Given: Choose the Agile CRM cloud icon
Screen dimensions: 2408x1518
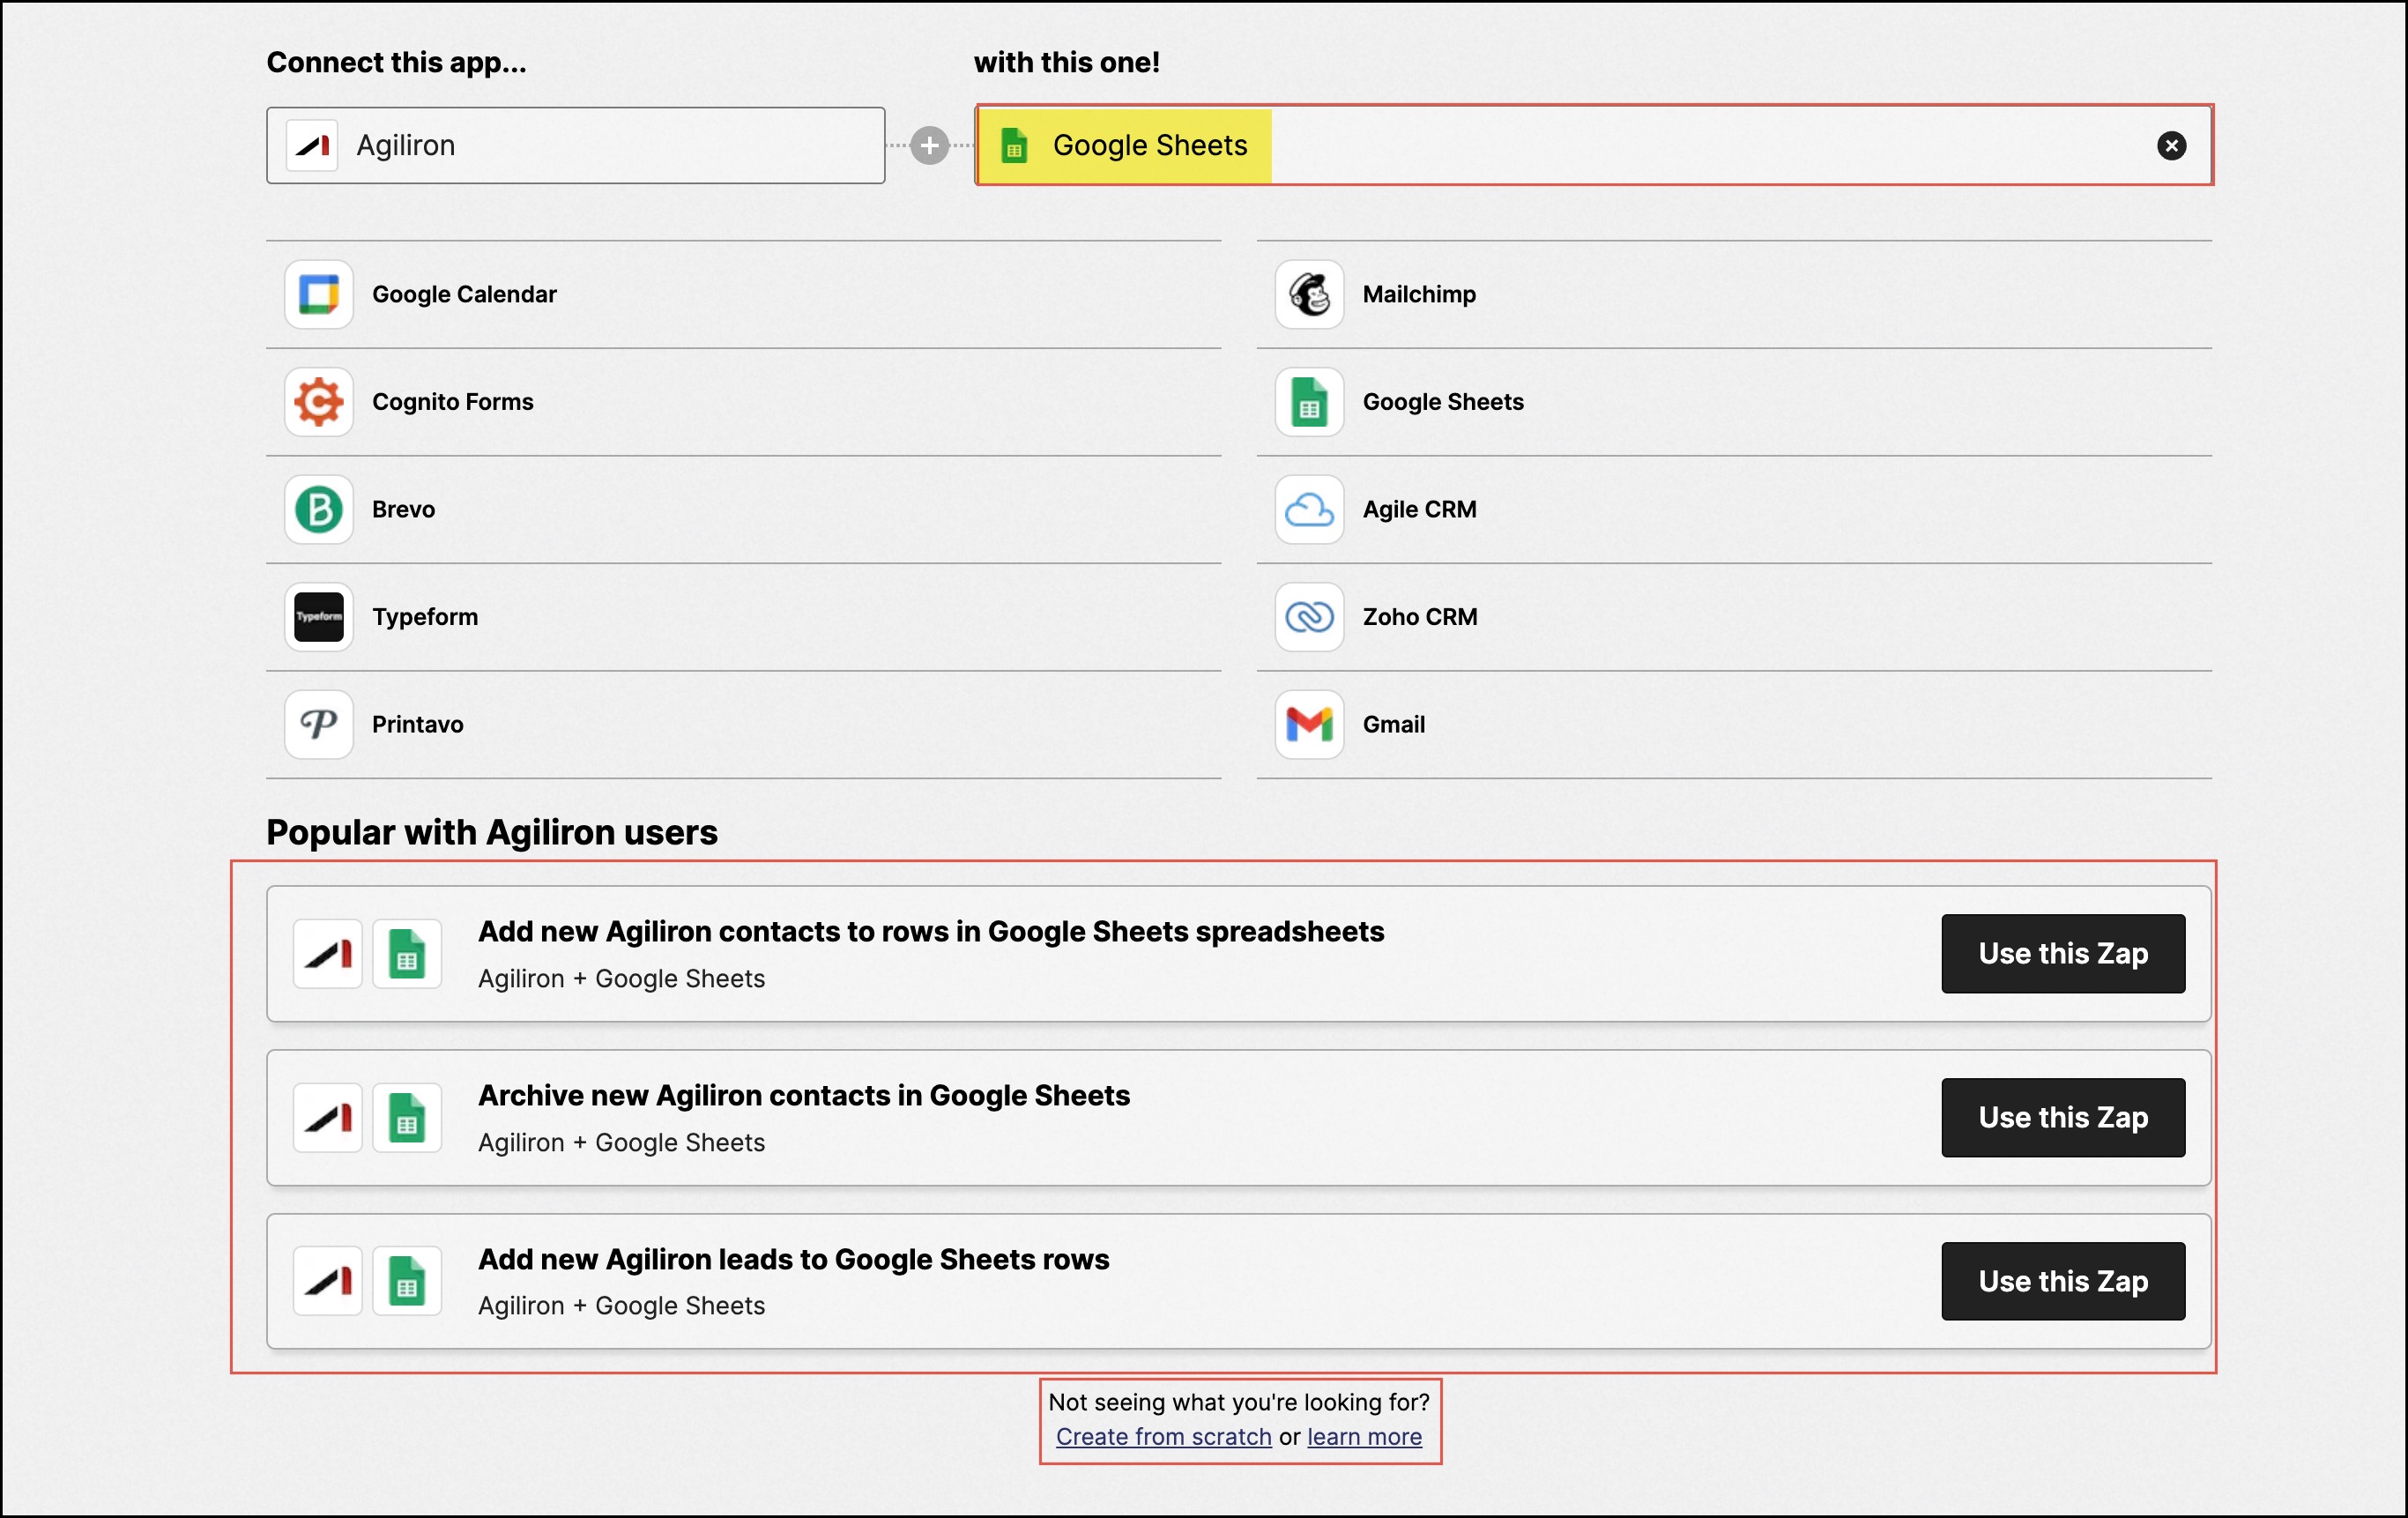Looking at the screenshot, I should click(1308, 509).
